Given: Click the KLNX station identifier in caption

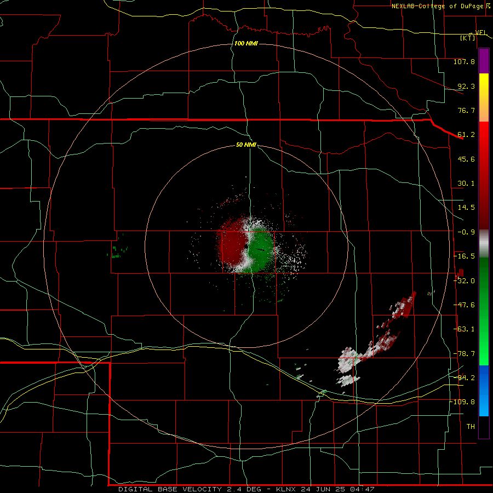Looking at the screenshot, I should [x=286, y=489].
